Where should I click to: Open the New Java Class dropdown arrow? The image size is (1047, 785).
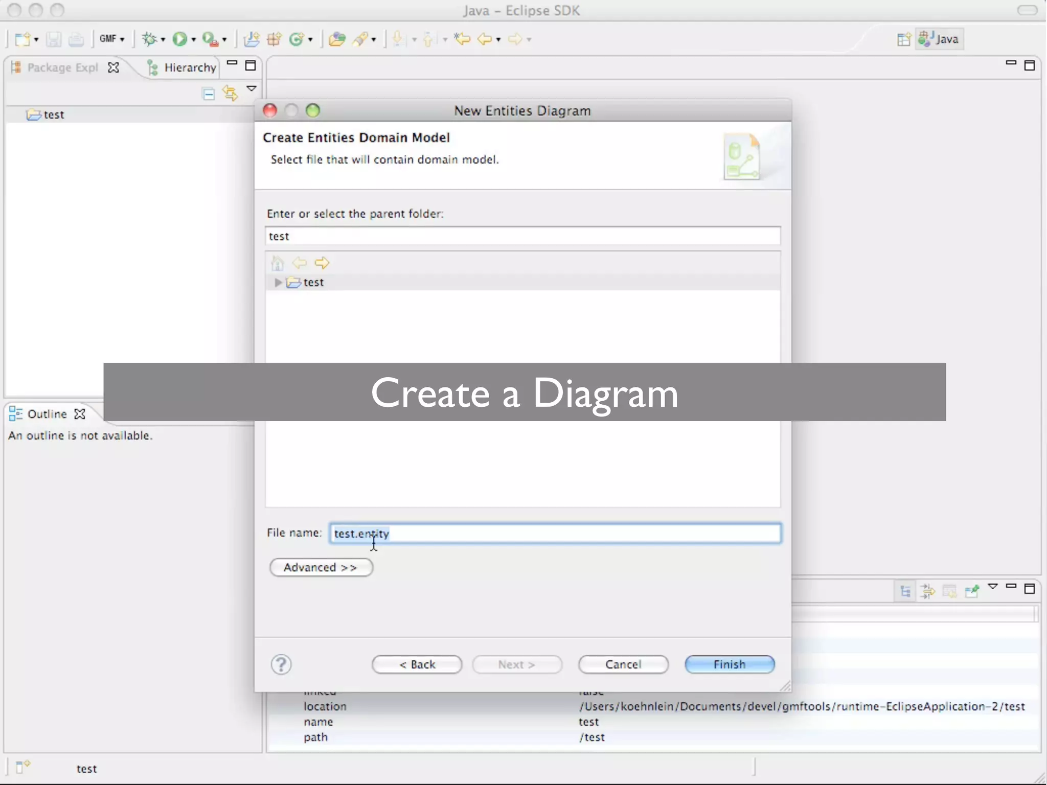[310, 39]
